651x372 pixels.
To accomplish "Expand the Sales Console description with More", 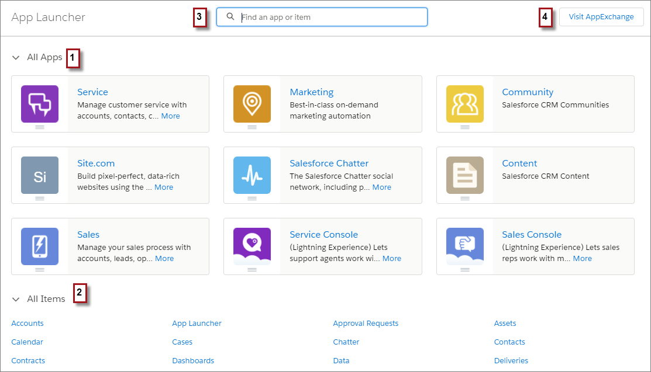I will point(583,259).
